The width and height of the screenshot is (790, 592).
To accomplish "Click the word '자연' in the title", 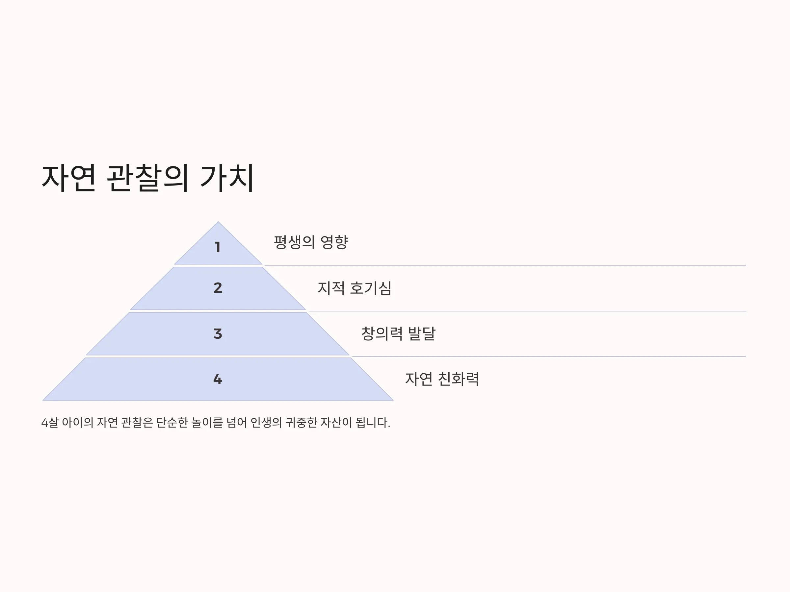I will 69,178.
